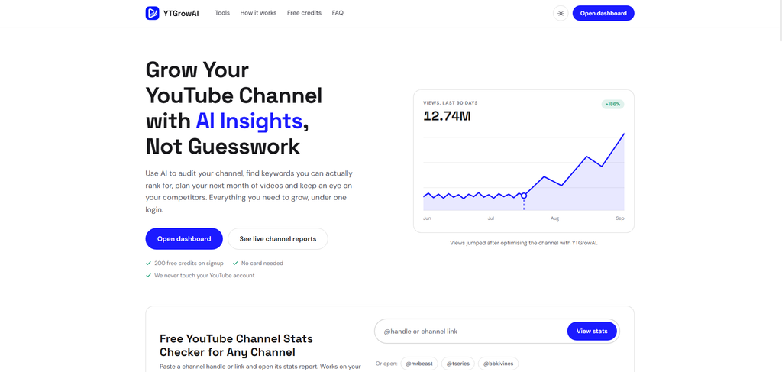Open the @mrbeast channel chip
The image size is (782, 372).
(419, 364)
